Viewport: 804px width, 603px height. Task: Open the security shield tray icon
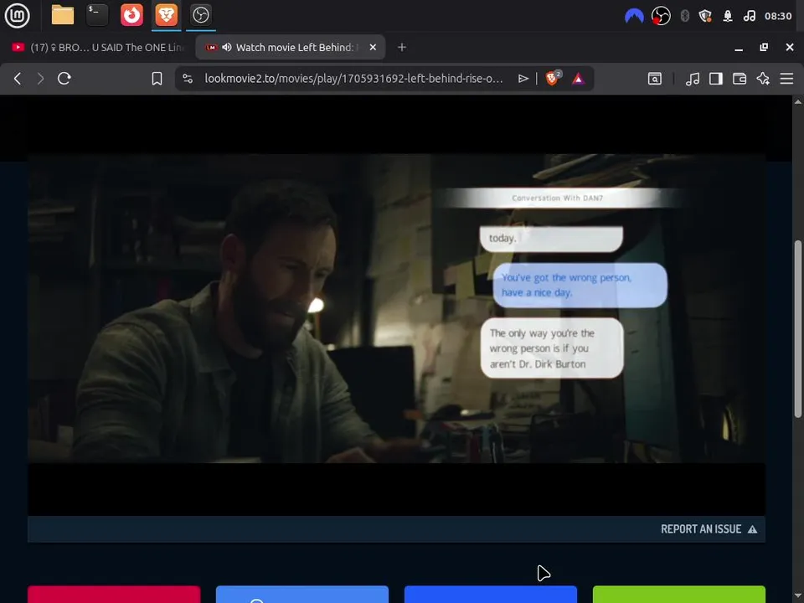[705, 16]
